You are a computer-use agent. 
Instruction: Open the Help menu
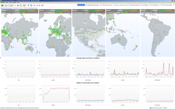point(18,2)
